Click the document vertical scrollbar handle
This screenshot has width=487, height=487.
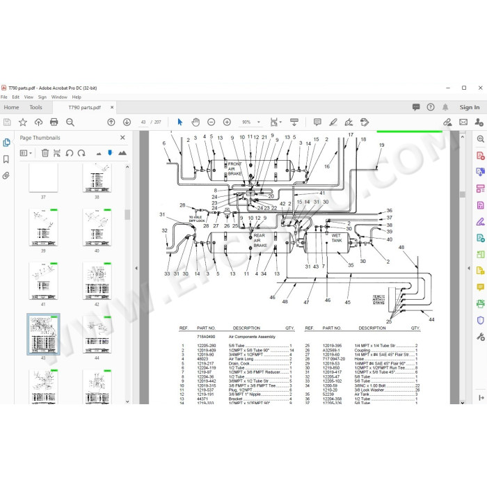tap(463, 194)
